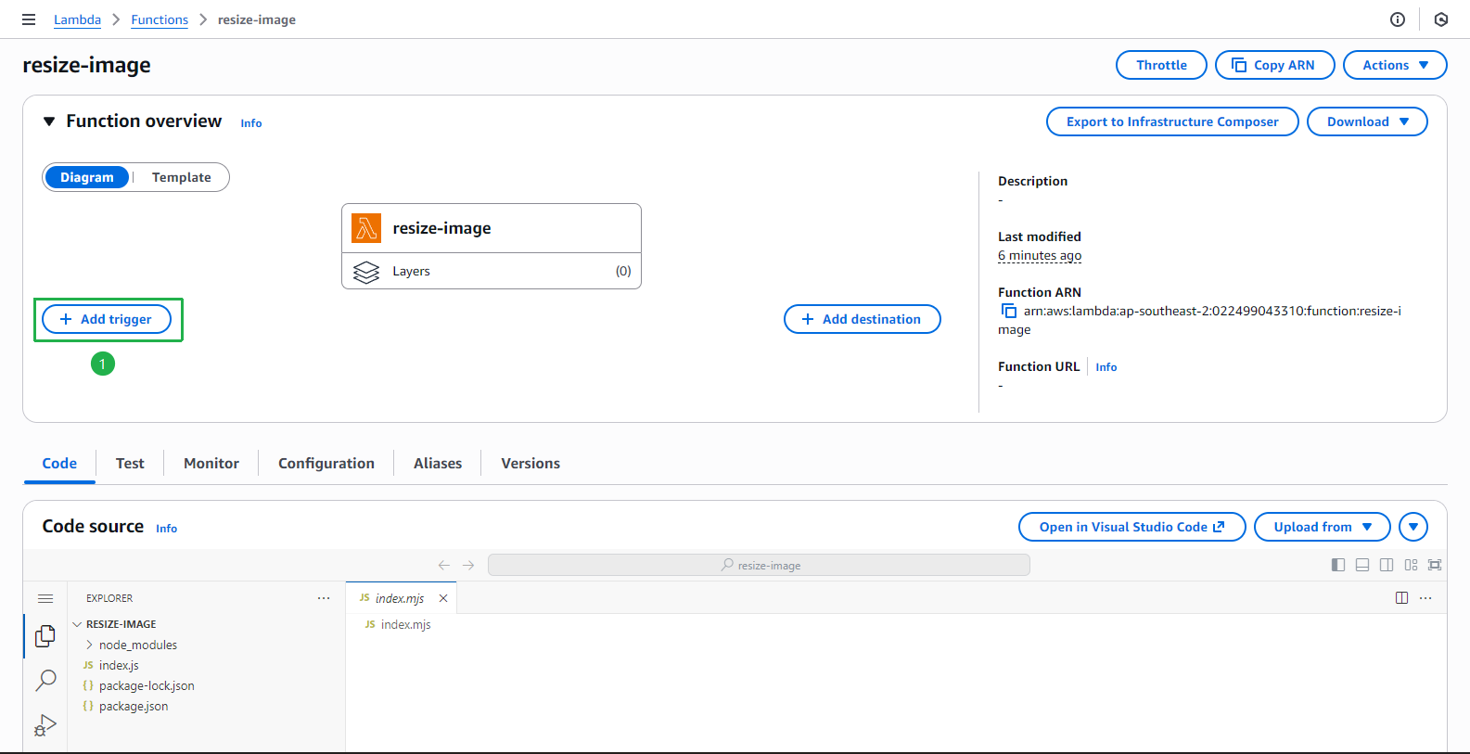This screenshot has height=754, width=1470.
Task: Open index.js in the Explorer tree
Action: tap(206, 665)
